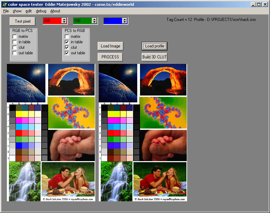Screen dimensions: 270x213
Task: Click the Load profile button
Action: pyautogui.click(x=154, y=46)
